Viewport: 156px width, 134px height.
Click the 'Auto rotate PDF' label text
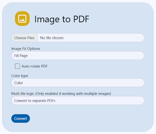pyautogui.click(x=34, y=66)
